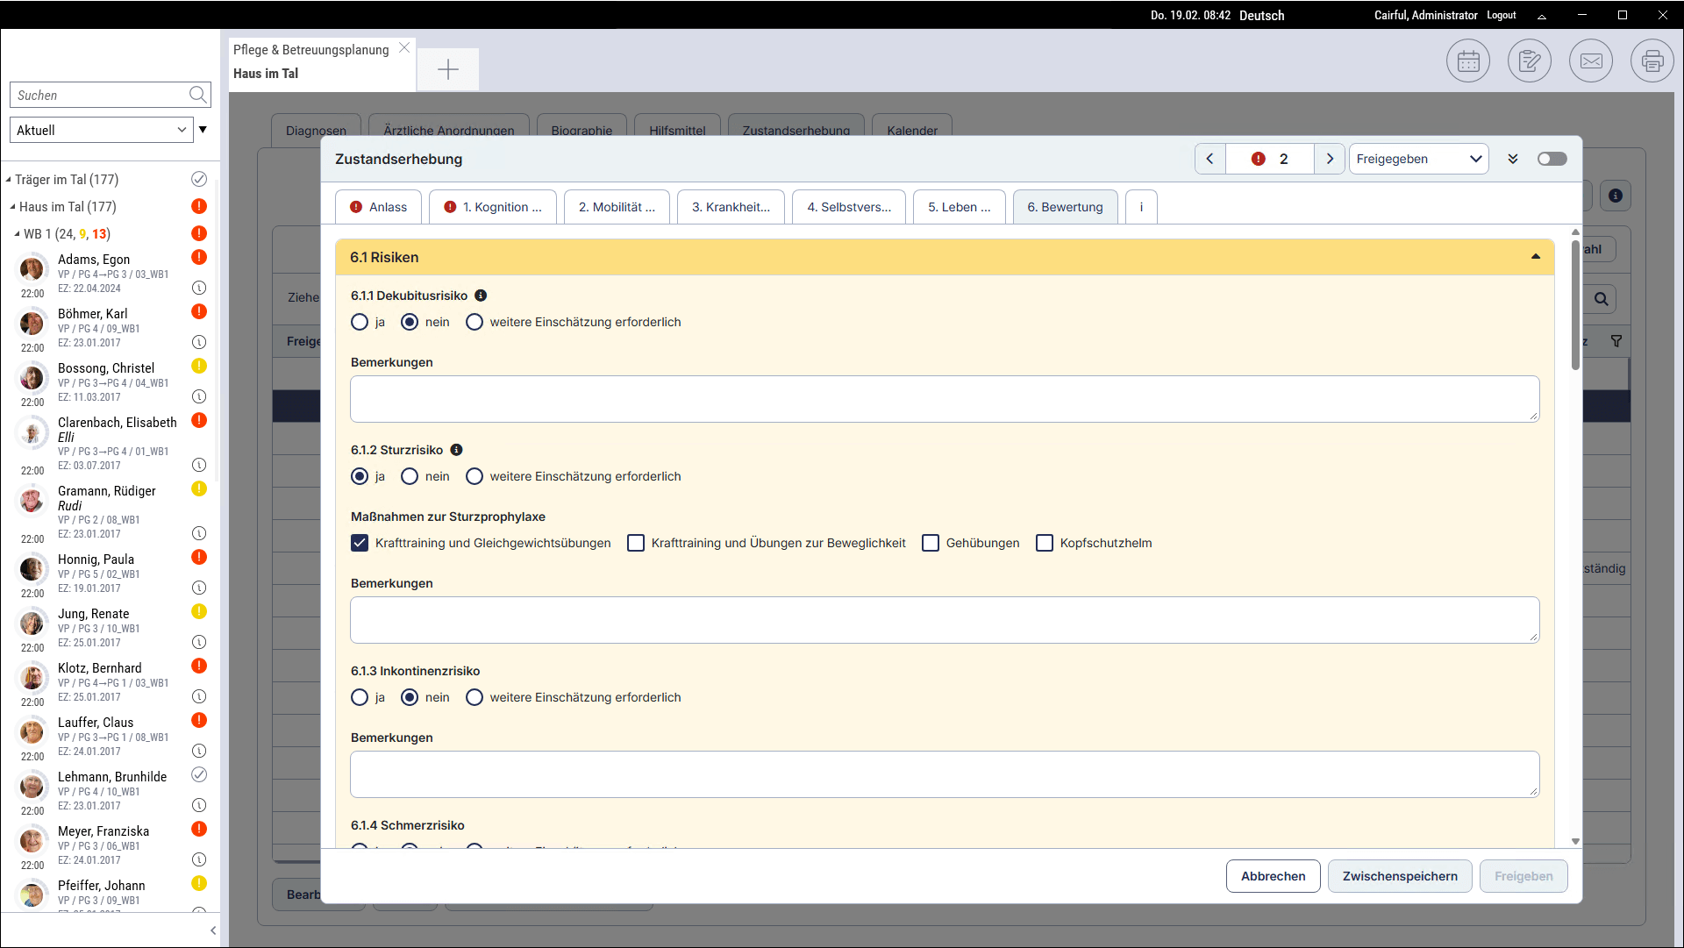Click the double-chevron expand all icon

1513,159
